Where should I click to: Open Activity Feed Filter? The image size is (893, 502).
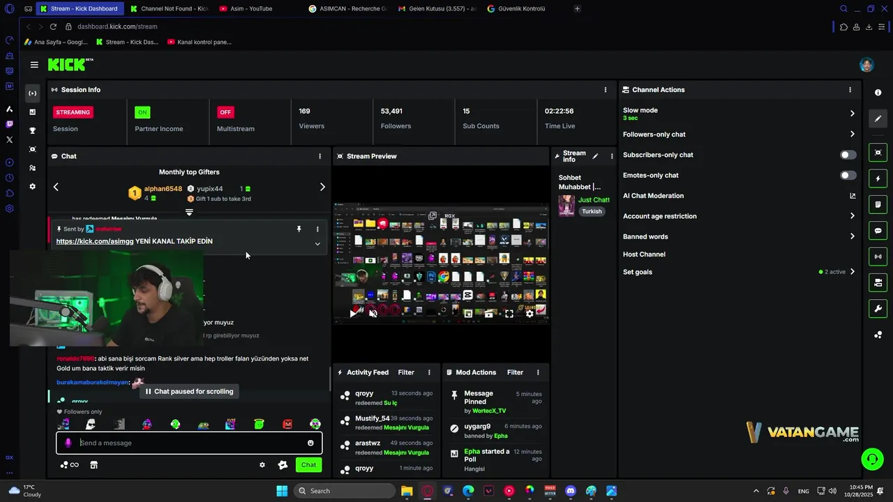click(406, 372)
